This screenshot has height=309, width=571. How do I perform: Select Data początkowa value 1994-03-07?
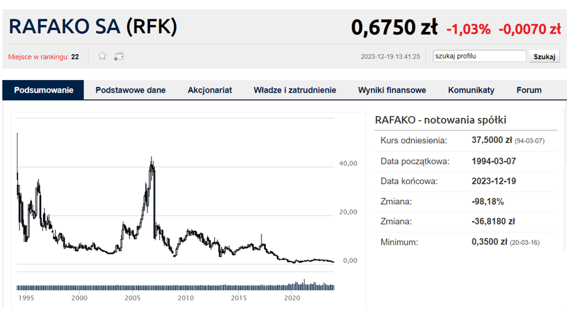tap(494, 161)
